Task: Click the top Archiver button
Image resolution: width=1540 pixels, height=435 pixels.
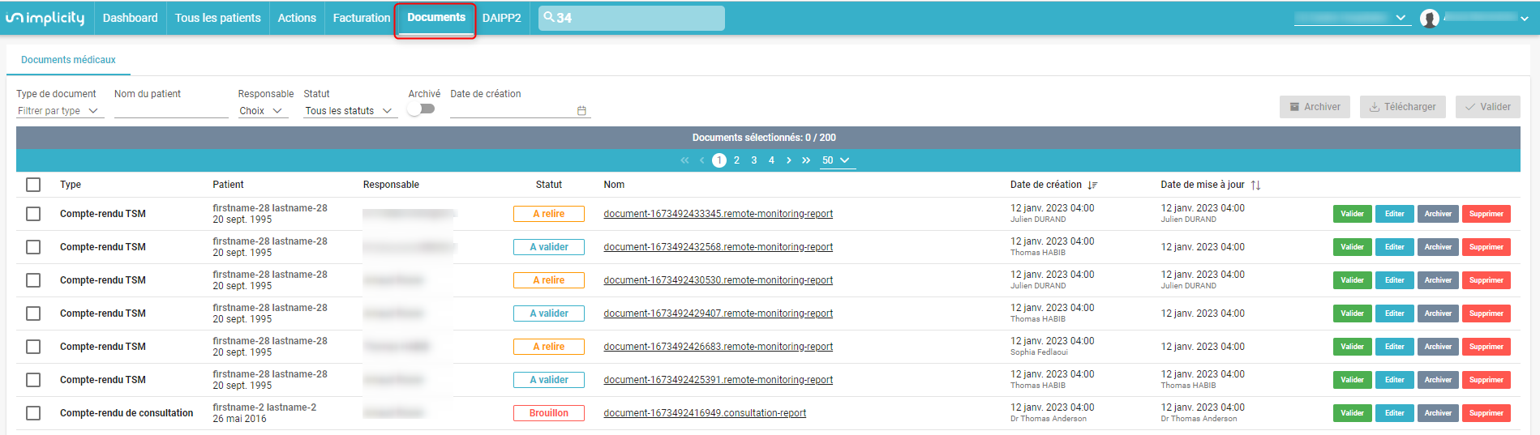Action: pos(1315,107)
